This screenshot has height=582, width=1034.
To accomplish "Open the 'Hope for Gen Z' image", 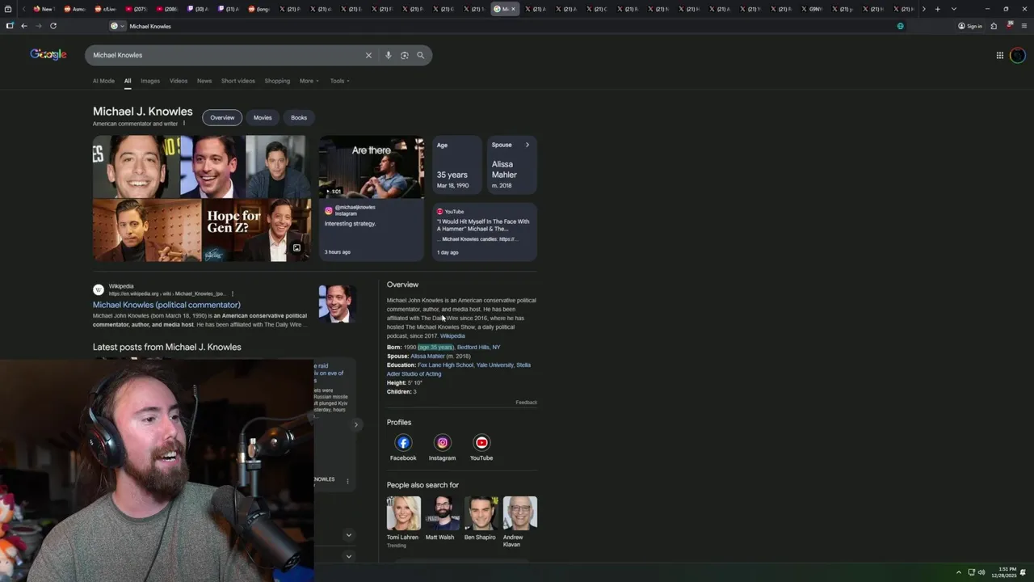I will click(257, 230).
